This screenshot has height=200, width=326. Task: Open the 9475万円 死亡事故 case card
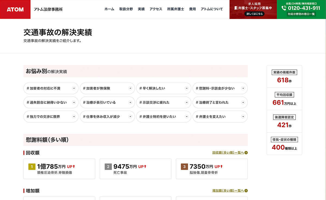(x=136, y=169)
